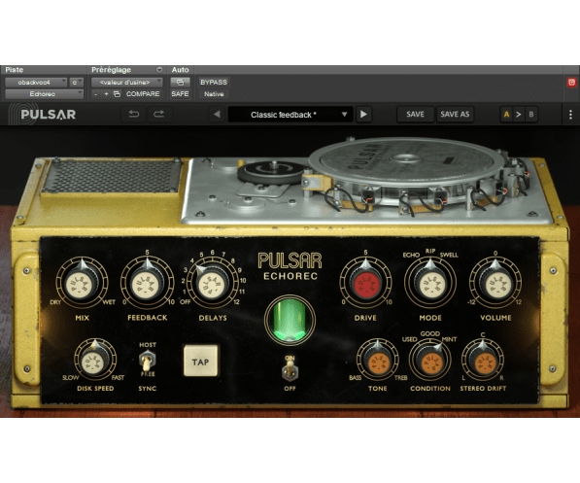Click the PULSAR ECHOREC panel logo
Screen dimensions: 580x483
(290, 265)
